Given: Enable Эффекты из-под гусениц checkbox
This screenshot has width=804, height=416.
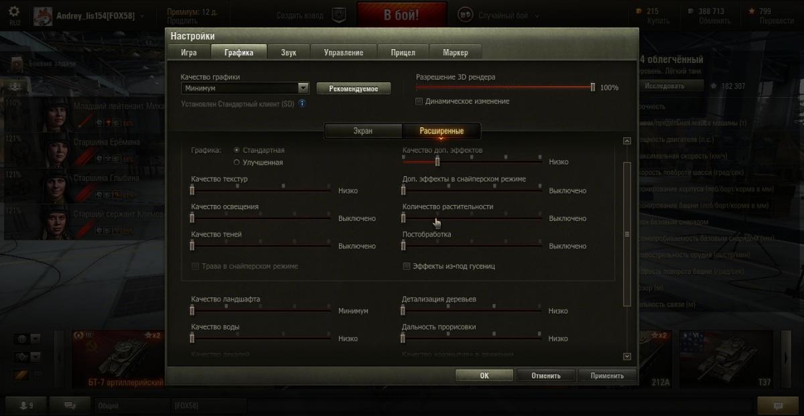Looking at the screenshot, I should coord(406,266).
